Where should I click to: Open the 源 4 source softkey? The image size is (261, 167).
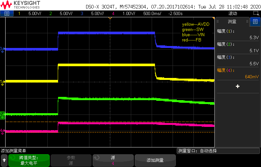click(x=113, y=160)
